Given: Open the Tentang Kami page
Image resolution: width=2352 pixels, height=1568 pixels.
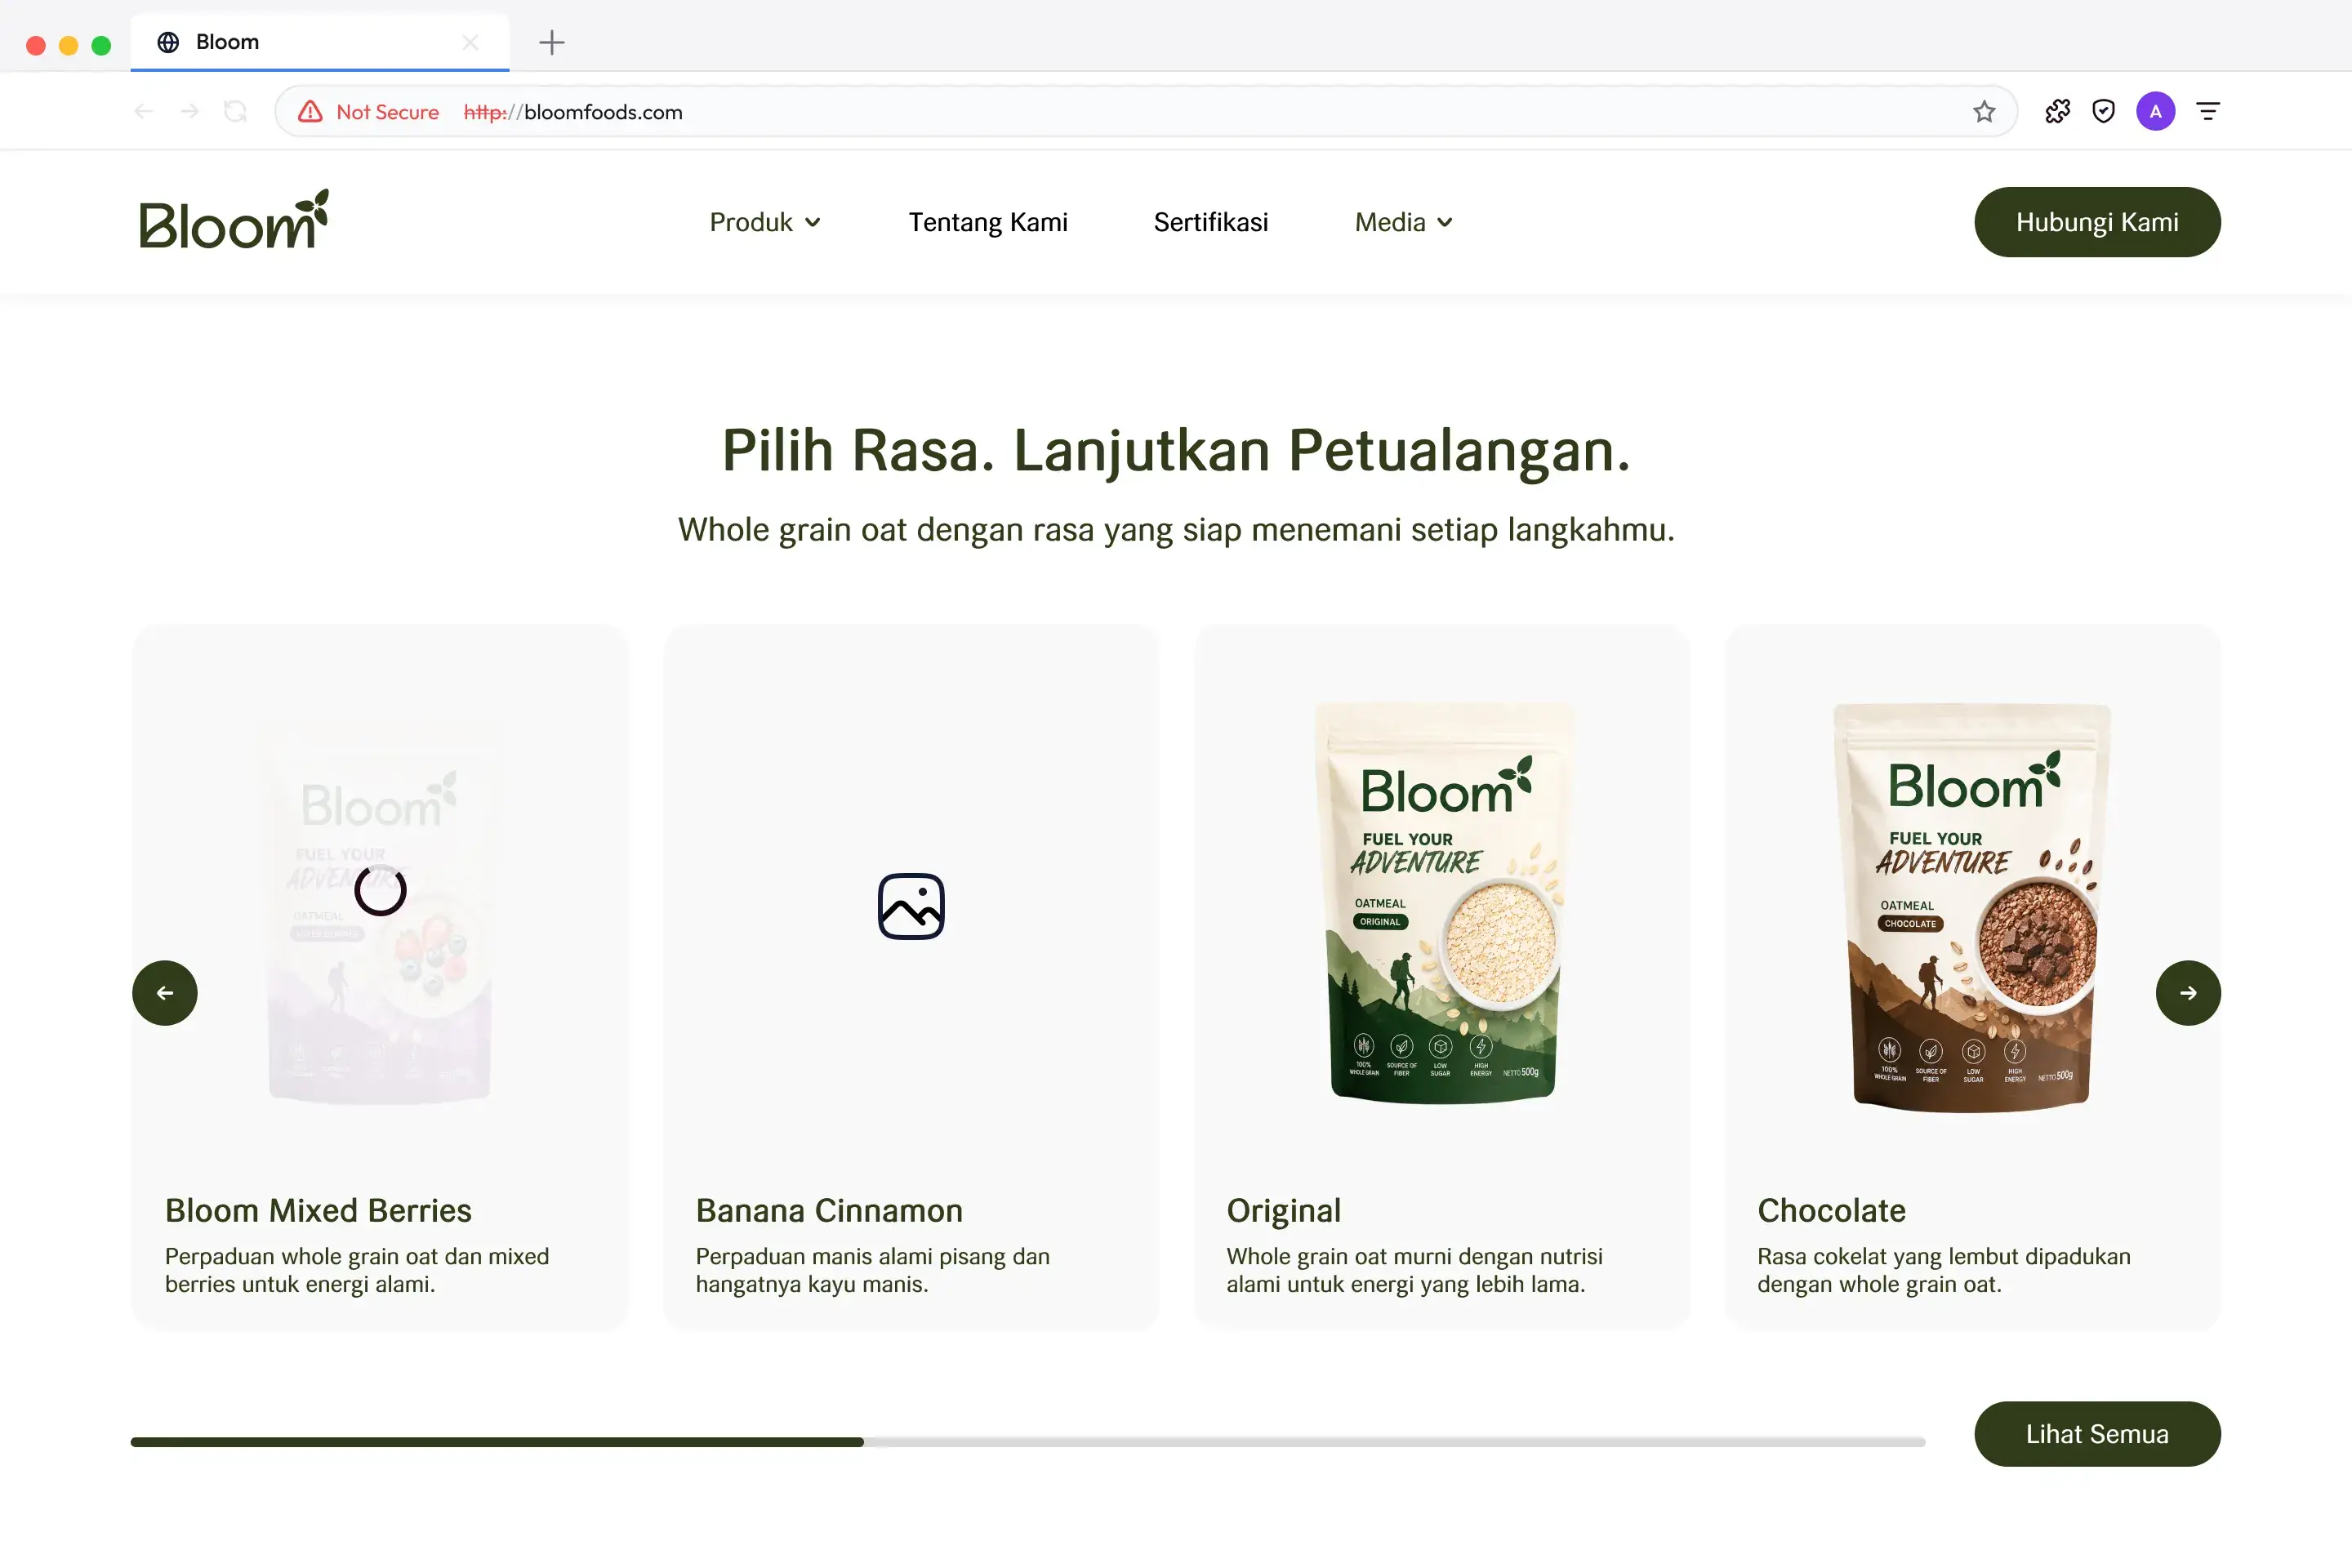Looking at the screenshot, I should tap(988, 222).
